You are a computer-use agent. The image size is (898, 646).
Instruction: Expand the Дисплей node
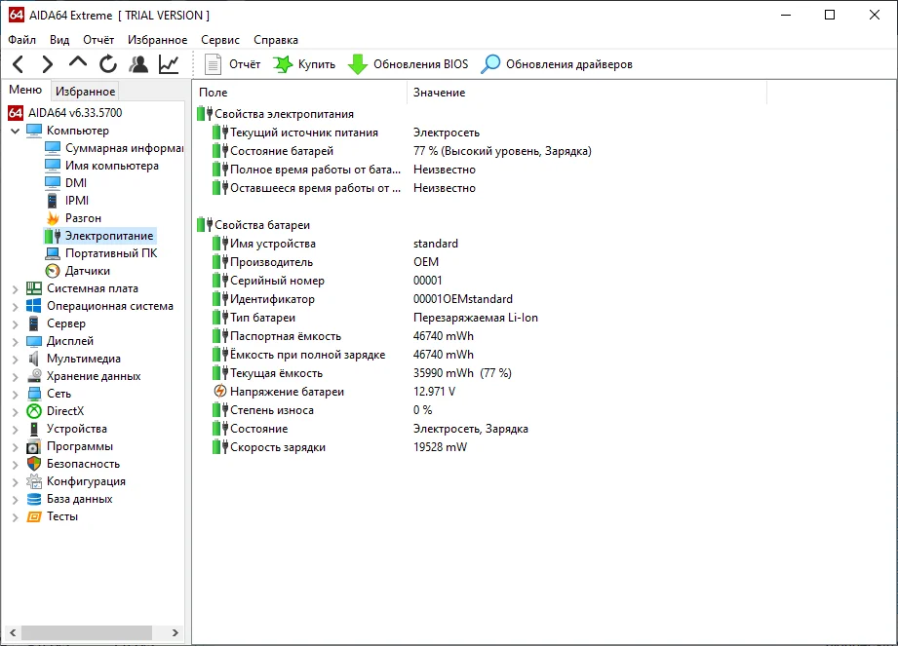coord(15,342)
